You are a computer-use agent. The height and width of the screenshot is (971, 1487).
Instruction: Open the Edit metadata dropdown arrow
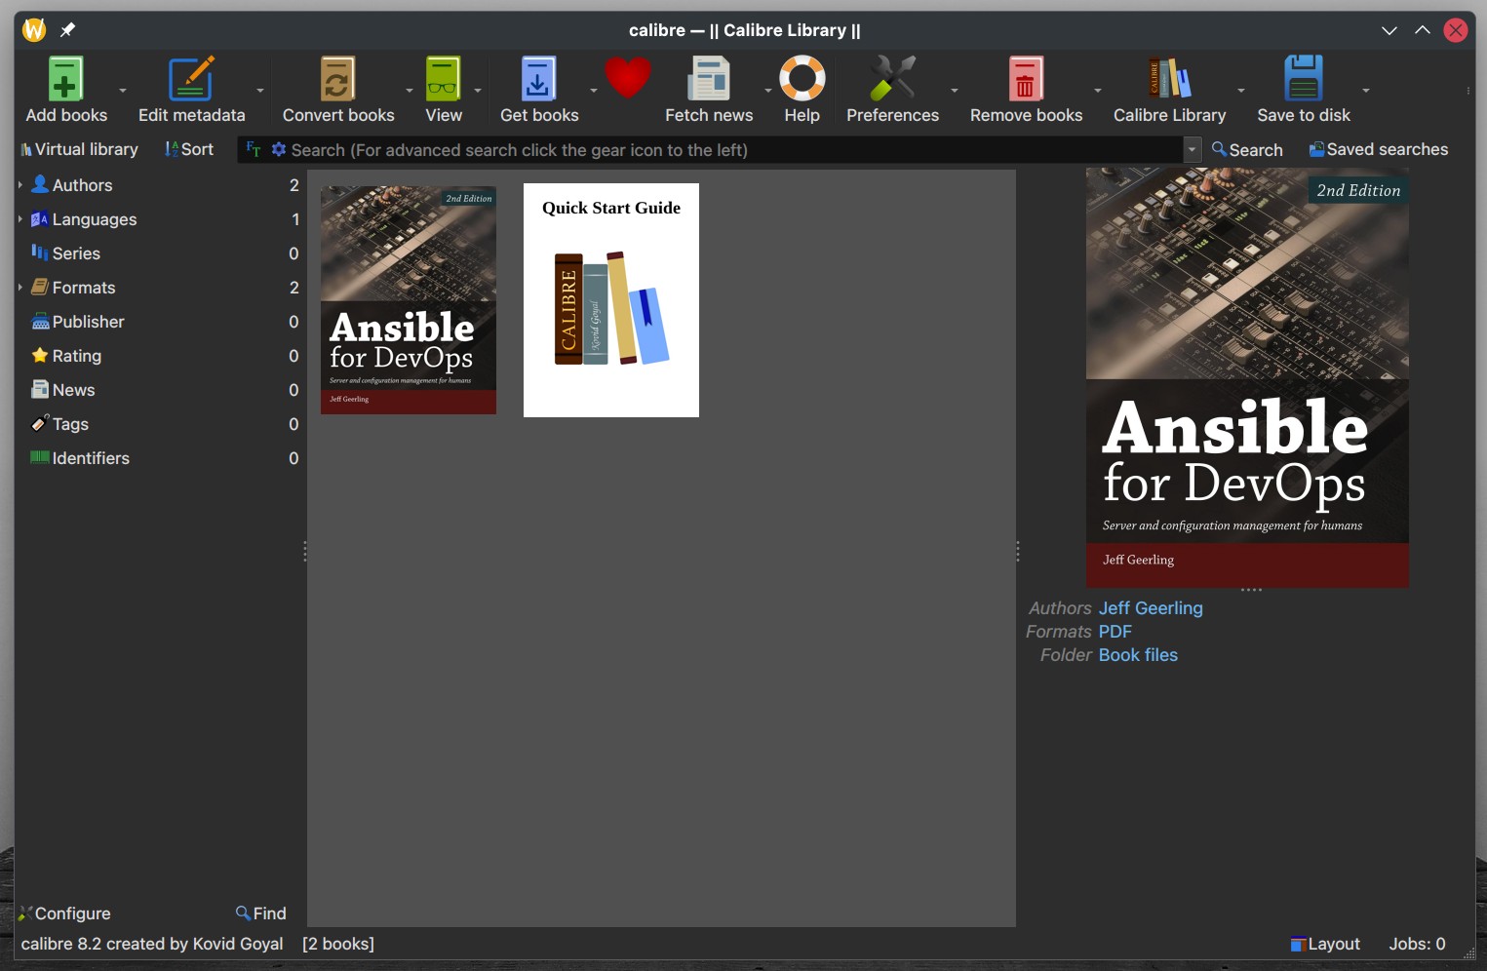tap(260, 91)
